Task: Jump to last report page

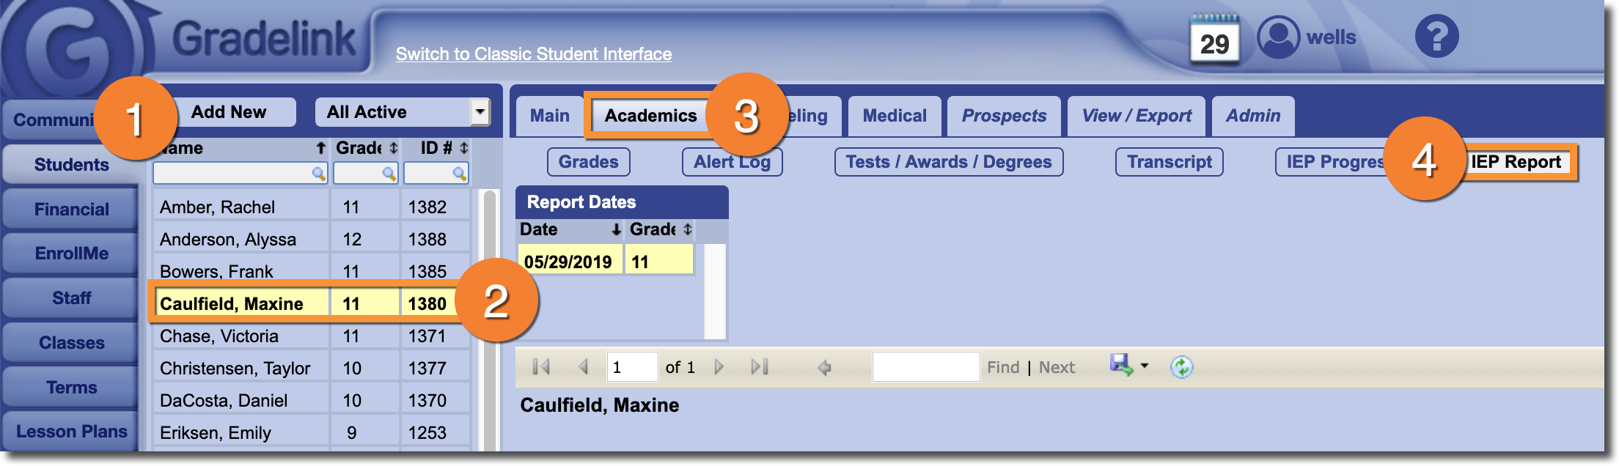Action: tap(760, 367)
